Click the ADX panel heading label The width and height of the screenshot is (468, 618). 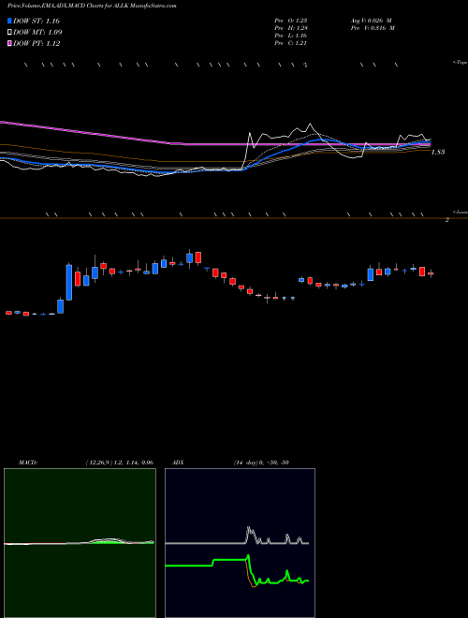178,463
